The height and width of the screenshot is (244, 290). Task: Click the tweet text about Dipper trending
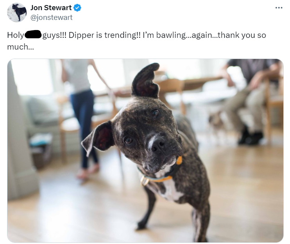(x=136, y=41)
